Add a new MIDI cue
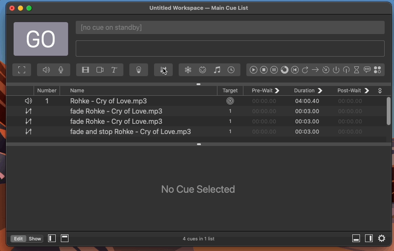Viewport: 394px width, 251px height. point(203,70)
